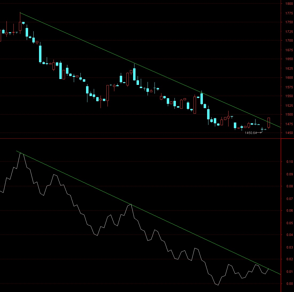Click the 1675 price axis label
The height and width of the screenshot is (292, 294).
(x=289, y=50)
